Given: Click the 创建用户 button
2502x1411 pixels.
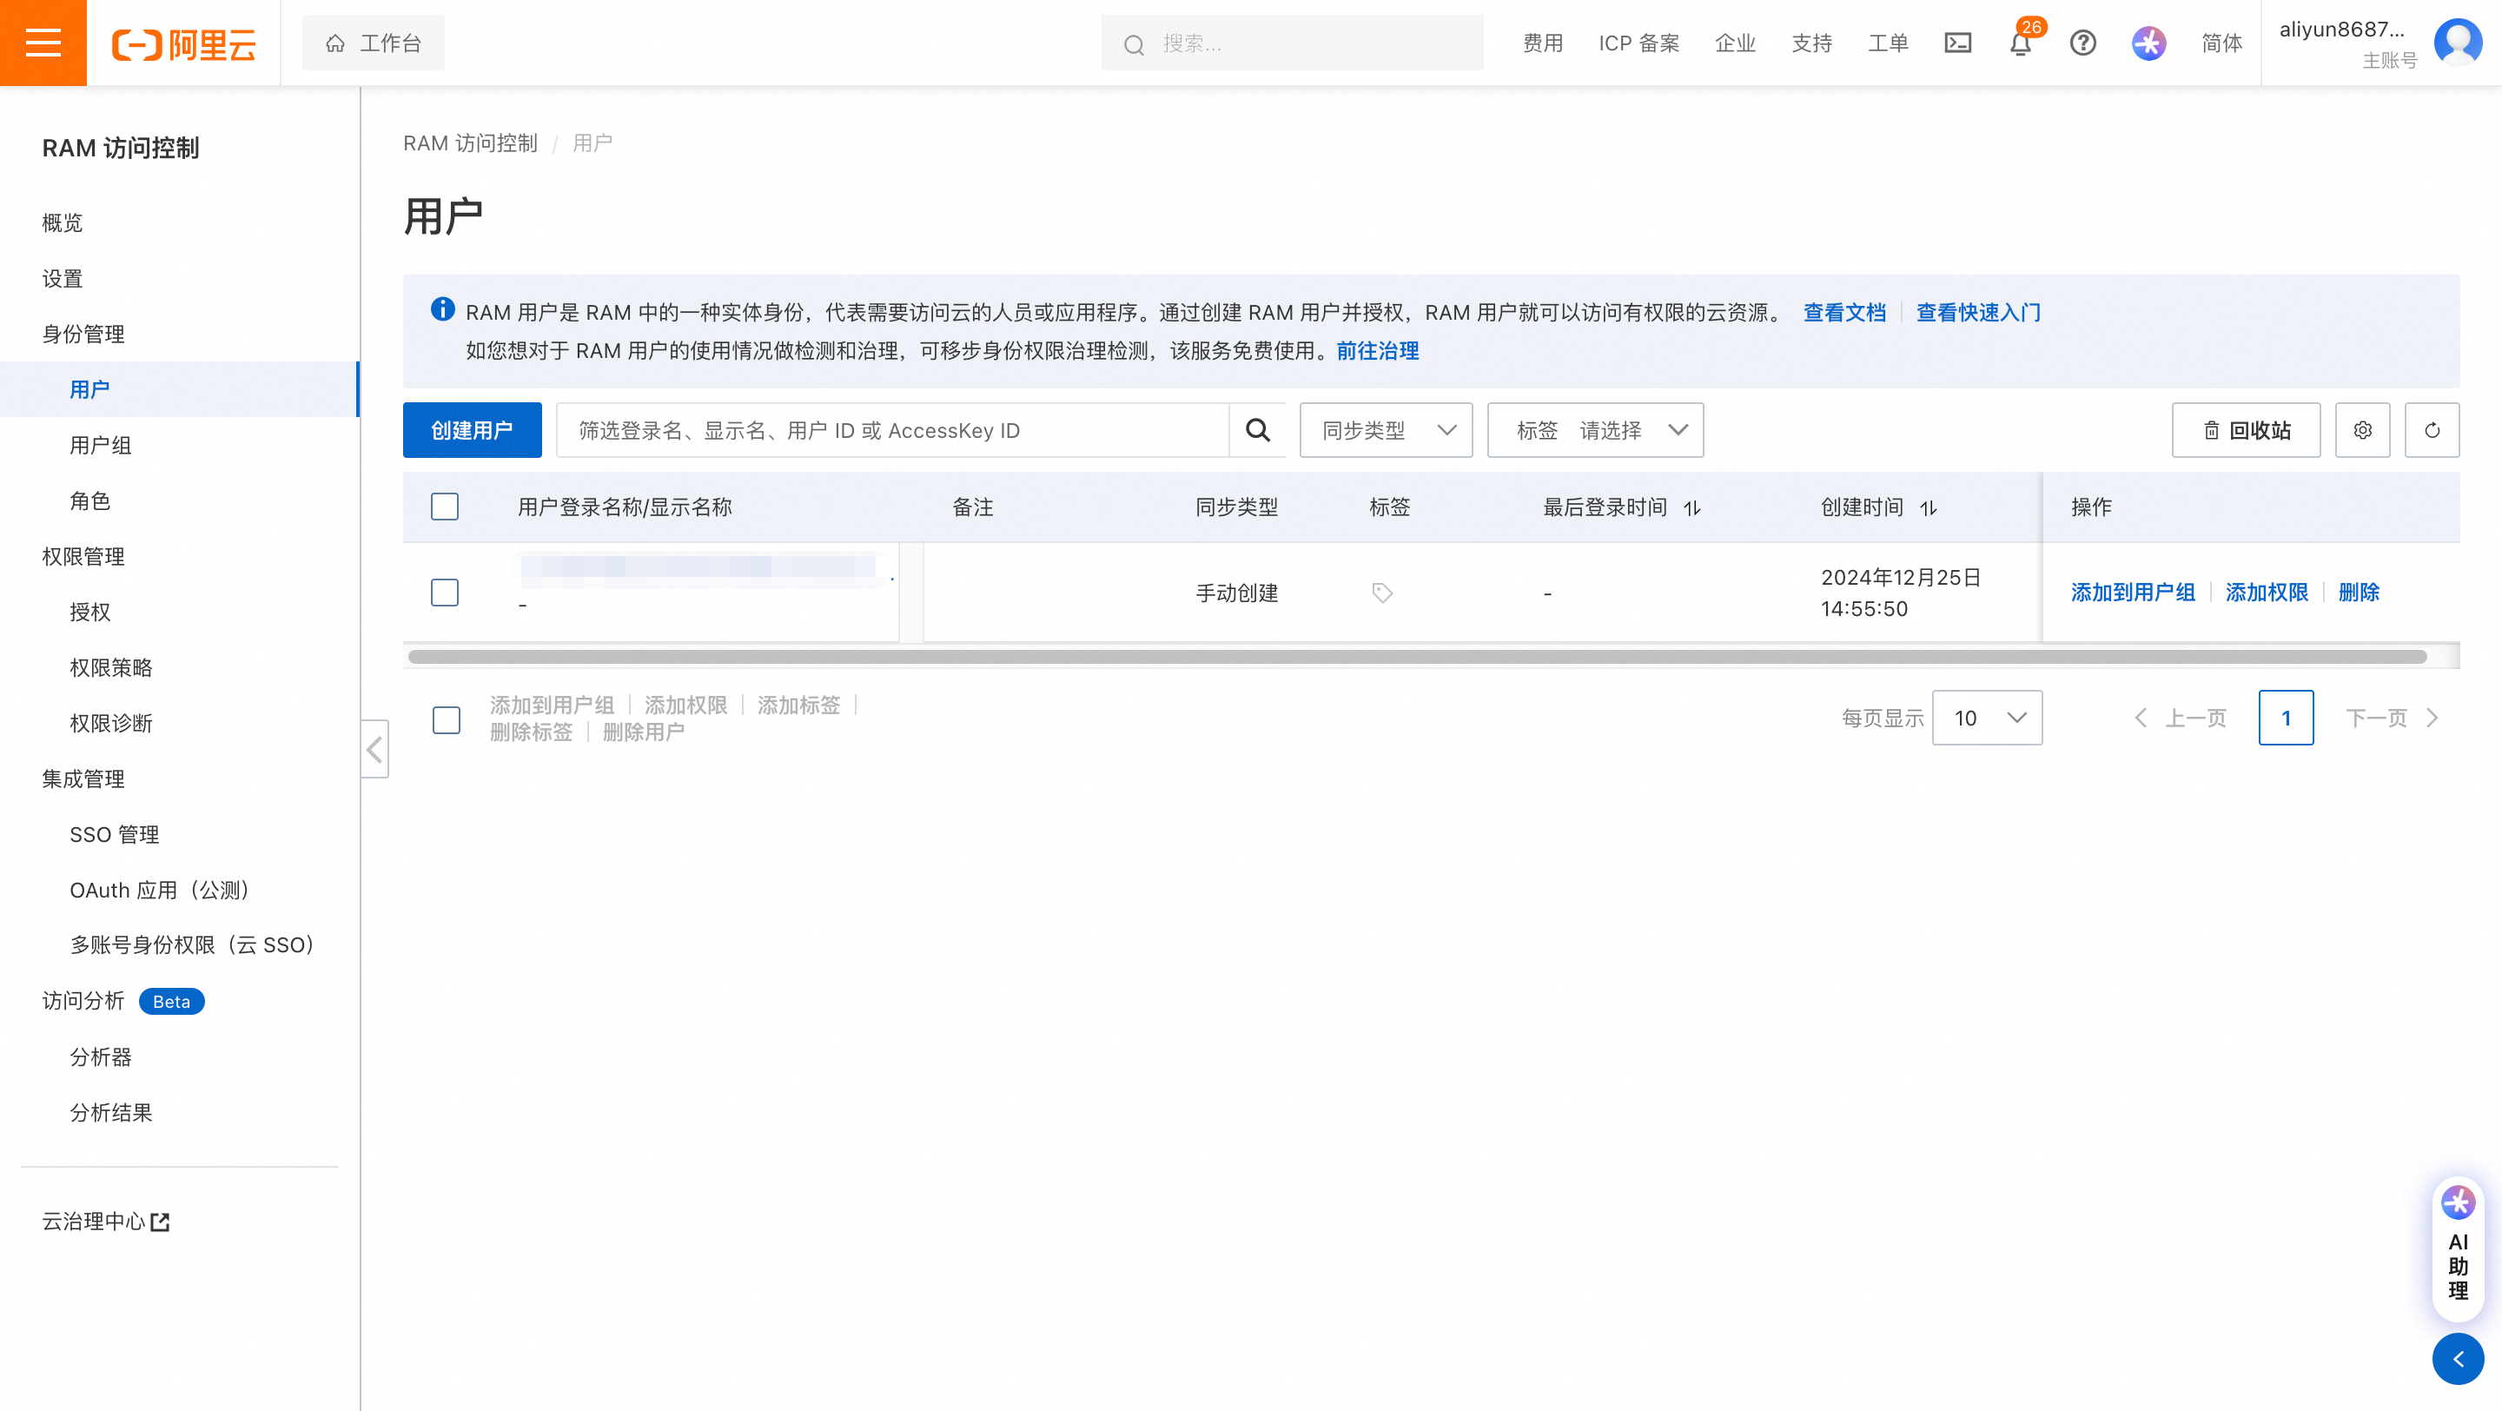Looking at the screenshot, I should coord(472,430).
